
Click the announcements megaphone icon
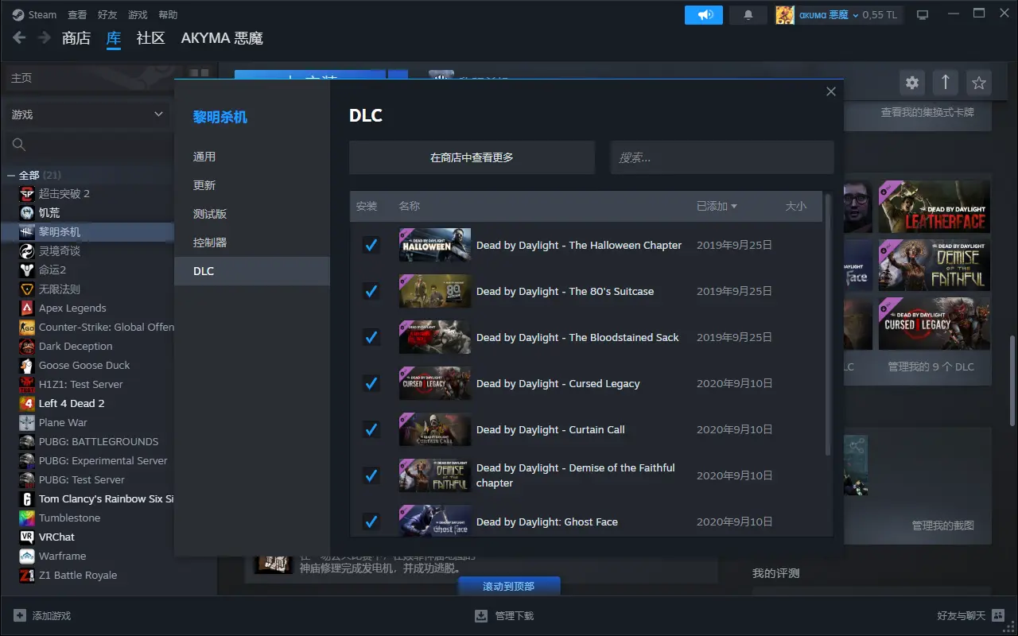click(704, 15)
